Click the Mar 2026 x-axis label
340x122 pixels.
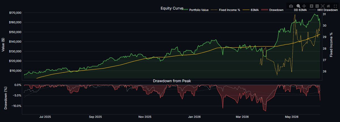click(x=243, y=117)
